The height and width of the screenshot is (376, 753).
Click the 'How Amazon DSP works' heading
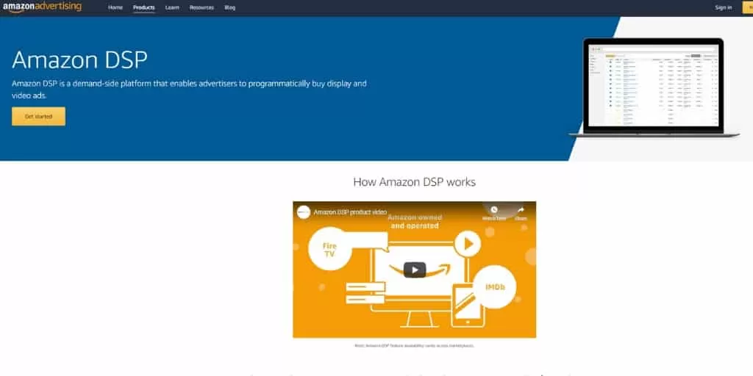coord(415,182)
